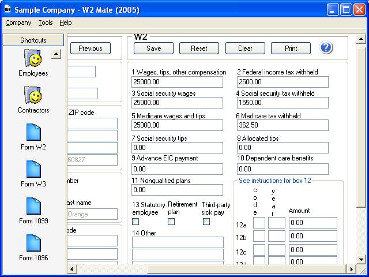Tick the Statutory employee checkbox
This screenshot has width=369, height=277.
[x=135, y=222]
